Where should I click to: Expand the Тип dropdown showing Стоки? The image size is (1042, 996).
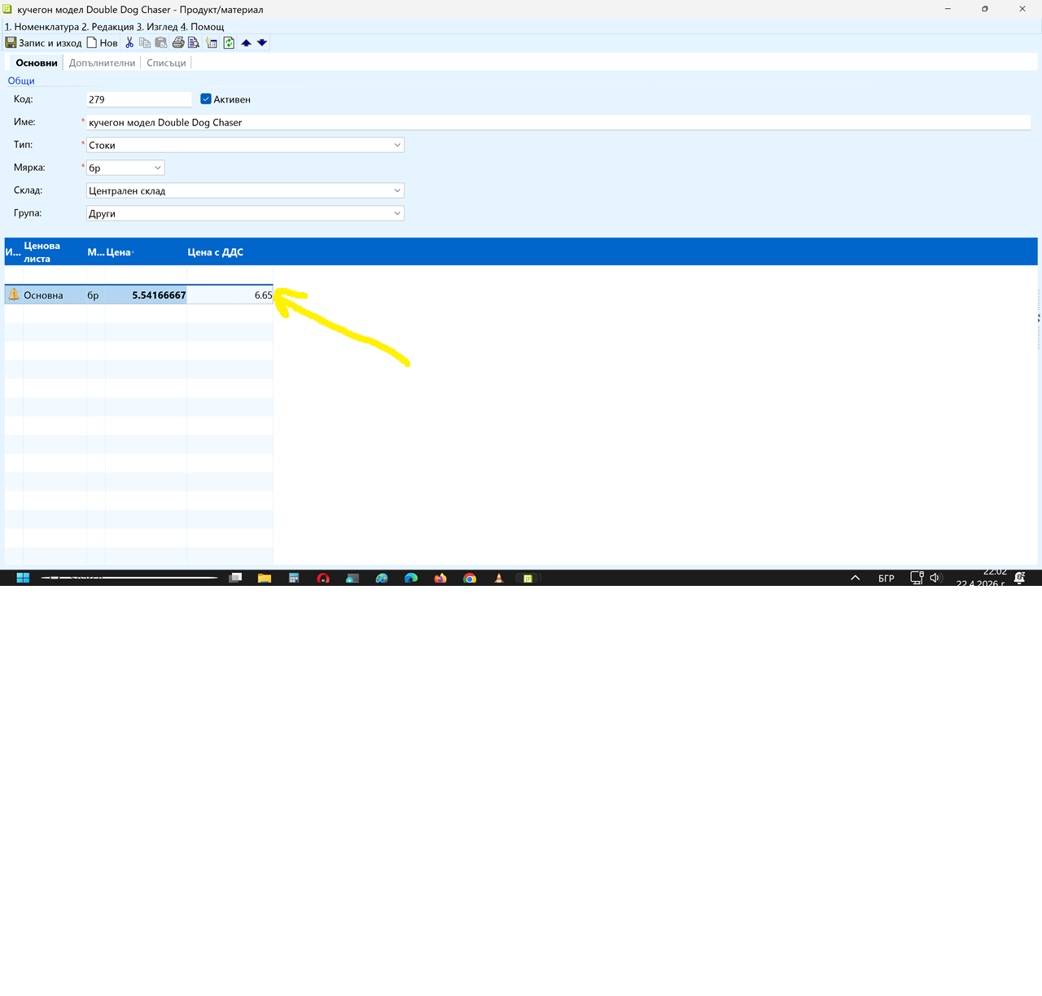397,145
